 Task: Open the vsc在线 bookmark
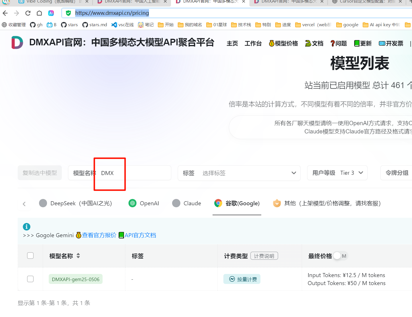click(123, 25)
